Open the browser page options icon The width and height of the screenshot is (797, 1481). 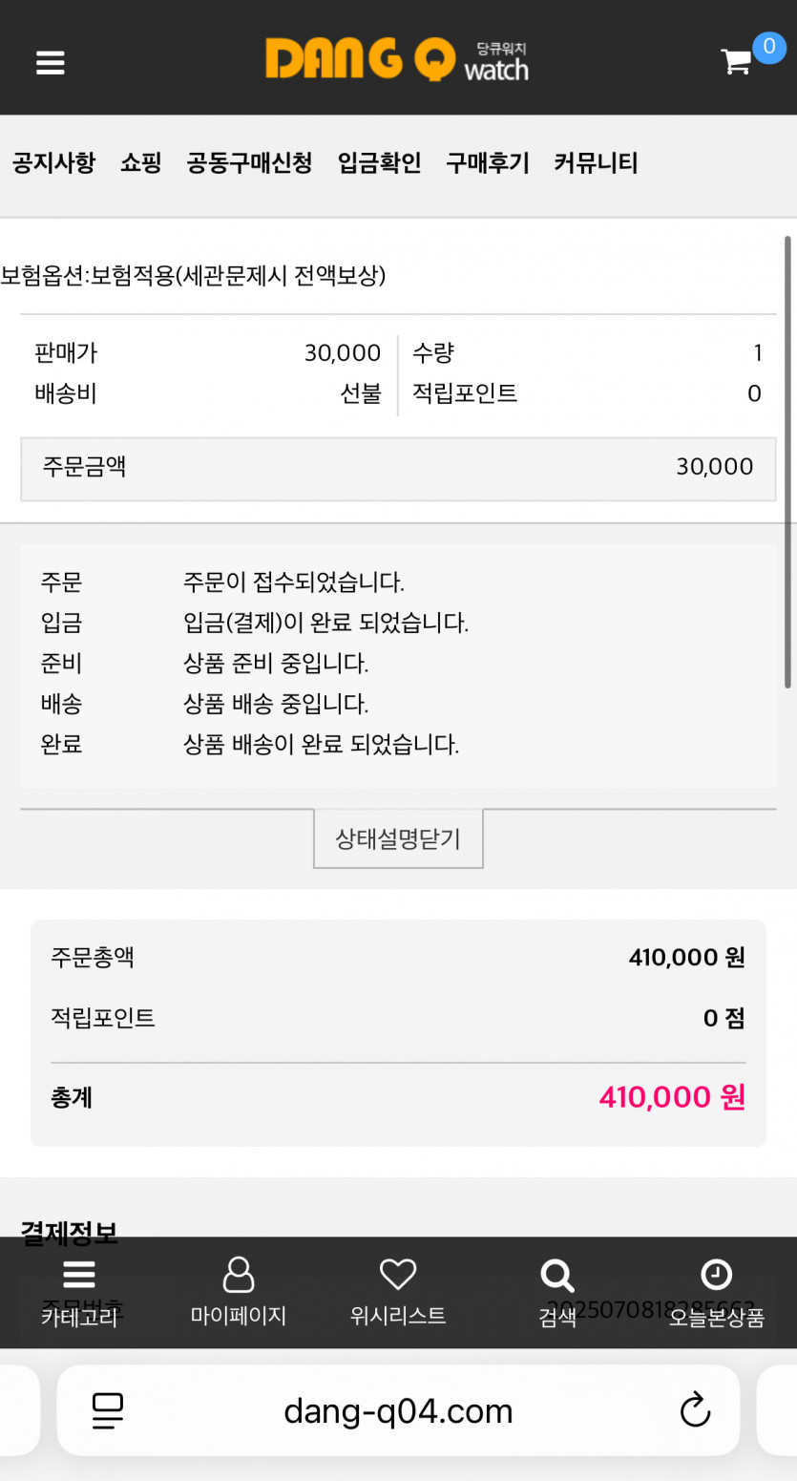point(108,1410)
